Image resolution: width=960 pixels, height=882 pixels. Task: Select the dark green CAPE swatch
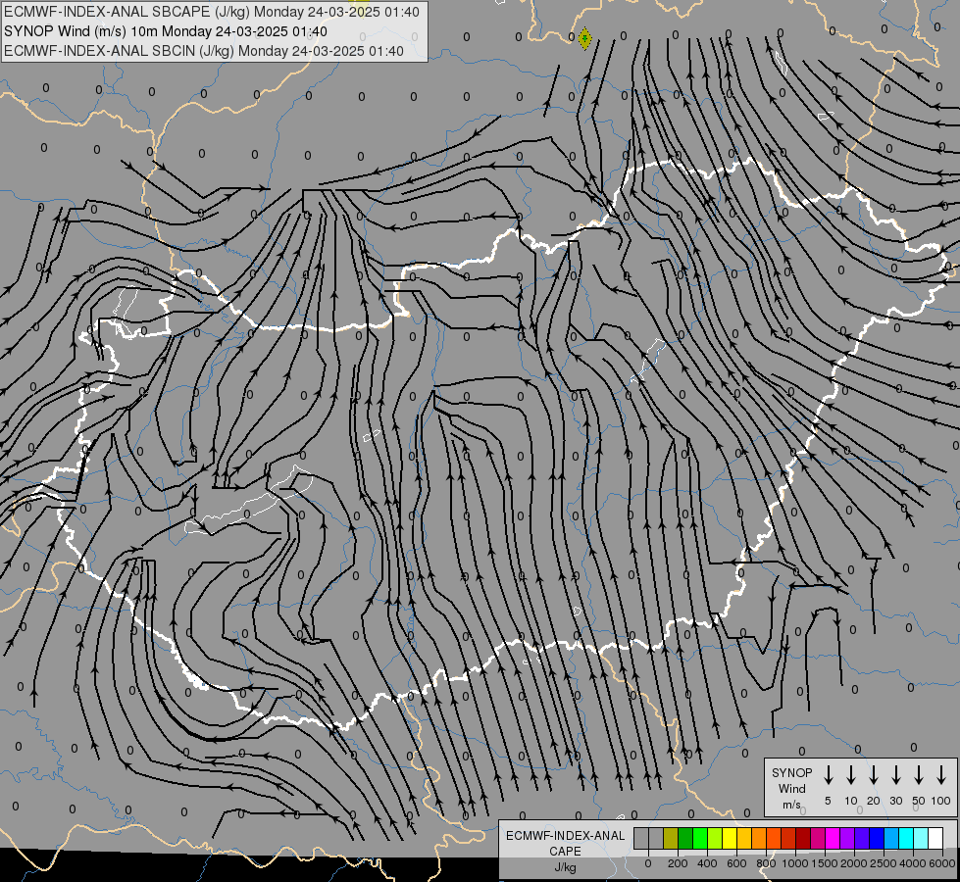click(x=685, y=838)
